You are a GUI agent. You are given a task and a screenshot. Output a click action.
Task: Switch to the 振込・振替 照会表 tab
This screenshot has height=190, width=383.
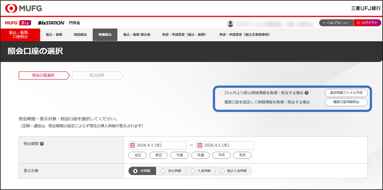coord(137,35)
